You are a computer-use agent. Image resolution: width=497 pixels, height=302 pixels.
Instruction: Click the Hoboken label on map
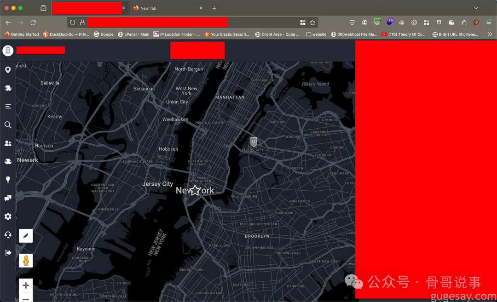click(168, 149)
